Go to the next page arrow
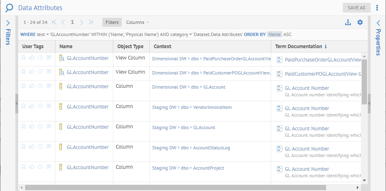386x191 pixels. [81, 22]
